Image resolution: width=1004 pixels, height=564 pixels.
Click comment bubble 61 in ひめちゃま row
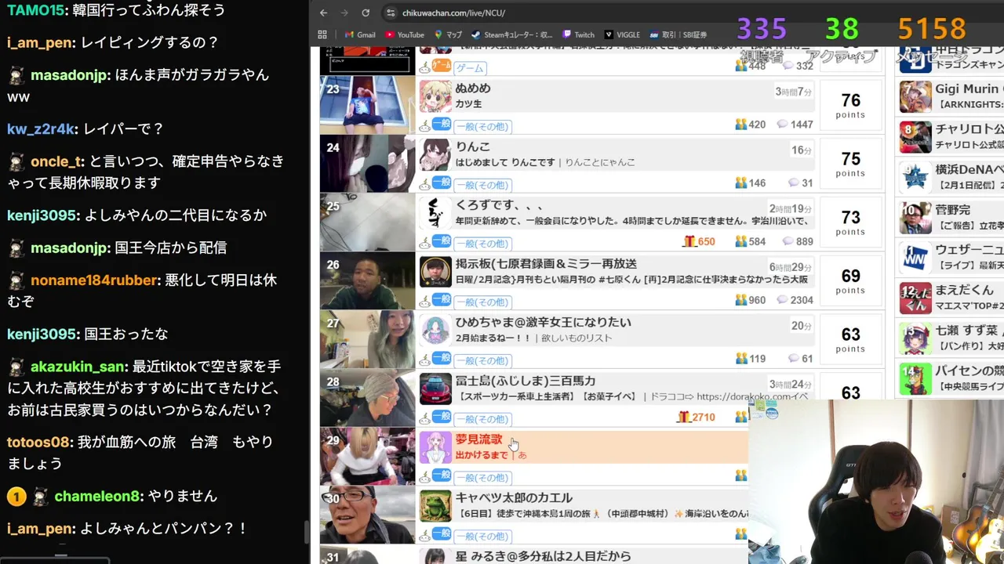[x=793, y=359]
